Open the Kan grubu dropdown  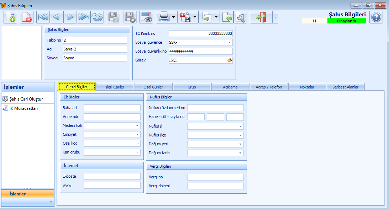[x=137, y=152]
